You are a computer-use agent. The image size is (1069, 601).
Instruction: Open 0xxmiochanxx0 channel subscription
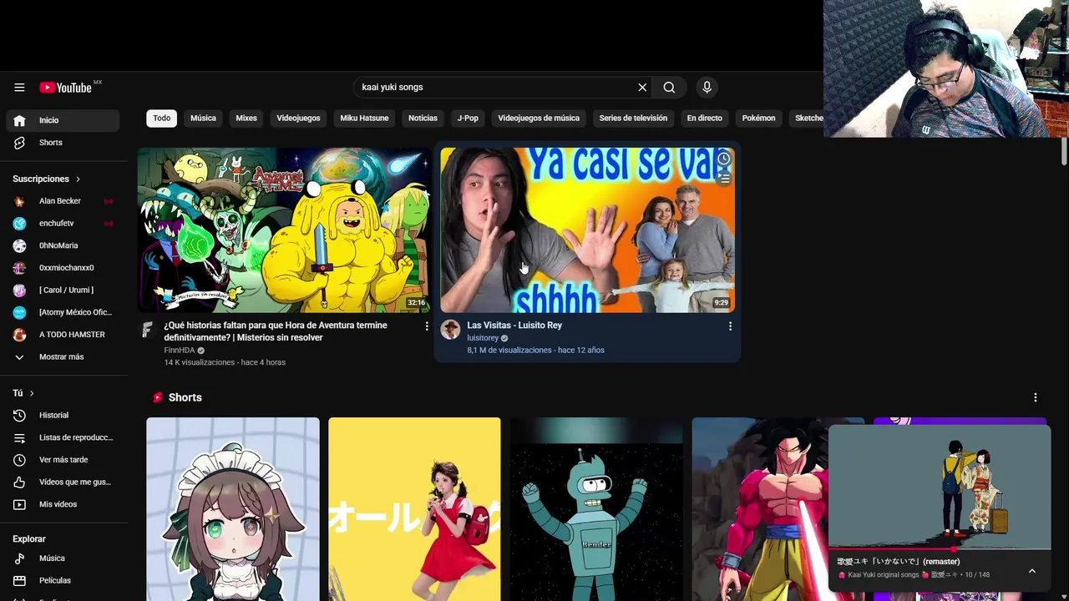tap(63, 268)
